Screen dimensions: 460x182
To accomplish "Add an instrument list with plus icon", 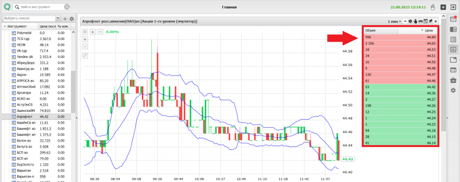I will pos(65,18).
